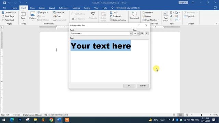Insert a Bookmark

coord(116,16)
